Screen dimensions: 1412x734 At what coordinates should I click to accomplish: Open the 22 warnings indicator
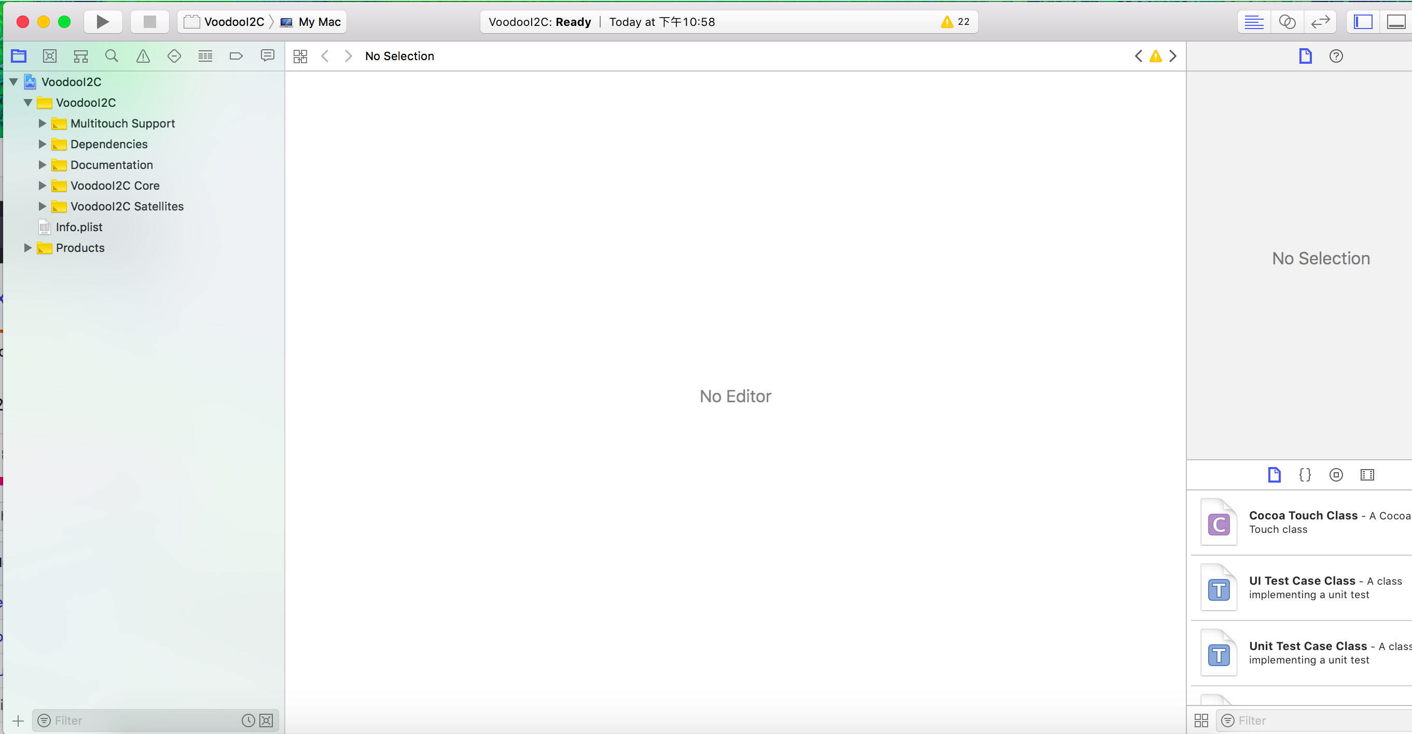point(956,22)
